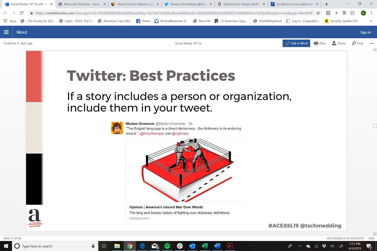Select the Social Media 101 SL.pdf tab

[28, 4]
